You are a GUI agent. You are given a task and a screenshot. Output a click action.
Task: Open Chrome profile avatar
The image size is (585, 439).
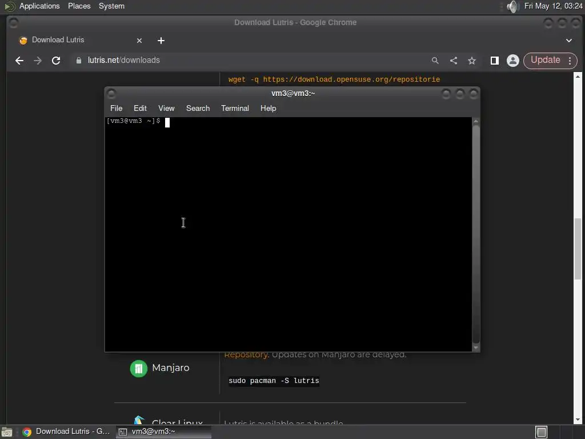(x=513, y=61)
